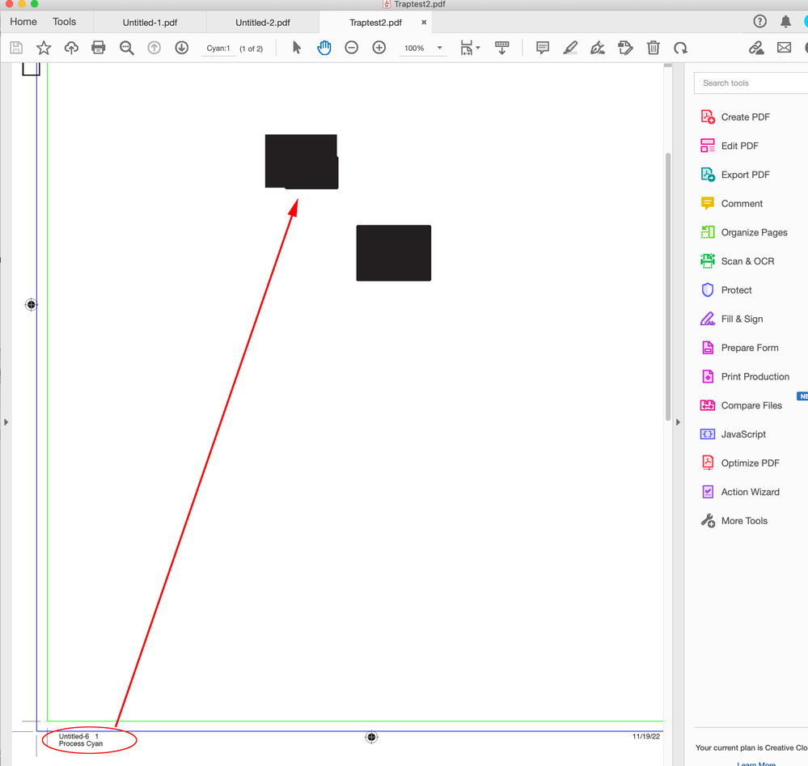Launch Print Production from the sidebar
The width and height of the screenshot is (808, 766).
[754, 376]
